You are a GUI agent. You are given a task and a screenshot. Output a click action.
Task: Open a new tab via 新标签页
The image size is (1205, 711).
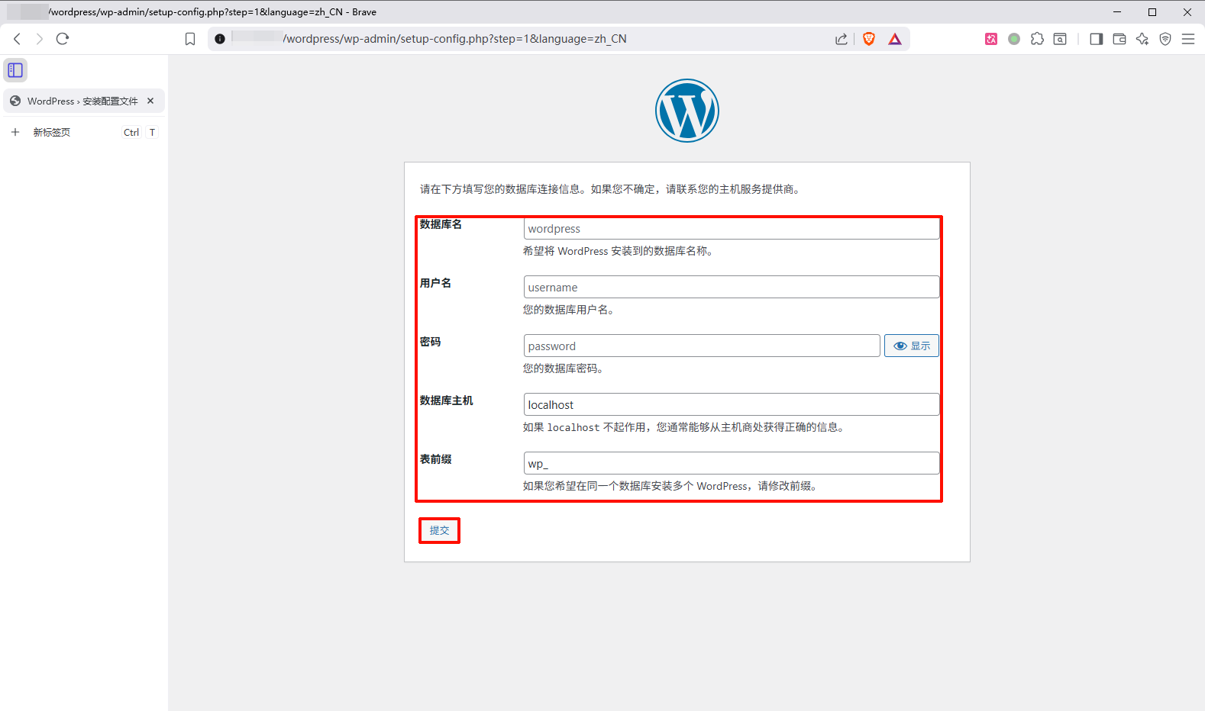(x=52, y=132)
